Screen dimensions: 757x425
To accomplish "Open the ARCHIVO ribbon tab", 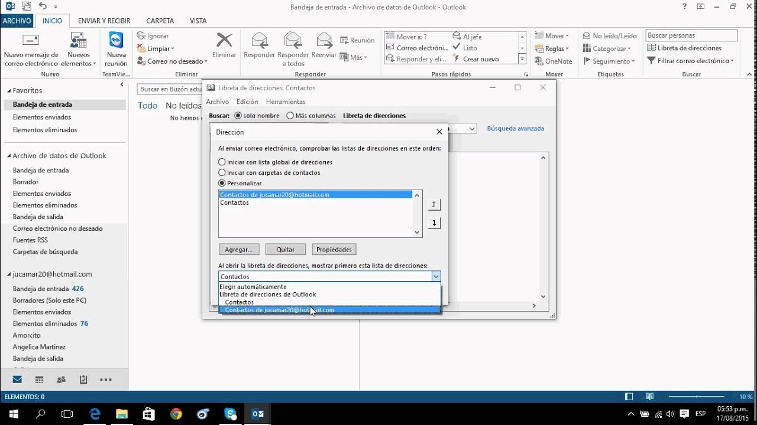I will point(17,21).
